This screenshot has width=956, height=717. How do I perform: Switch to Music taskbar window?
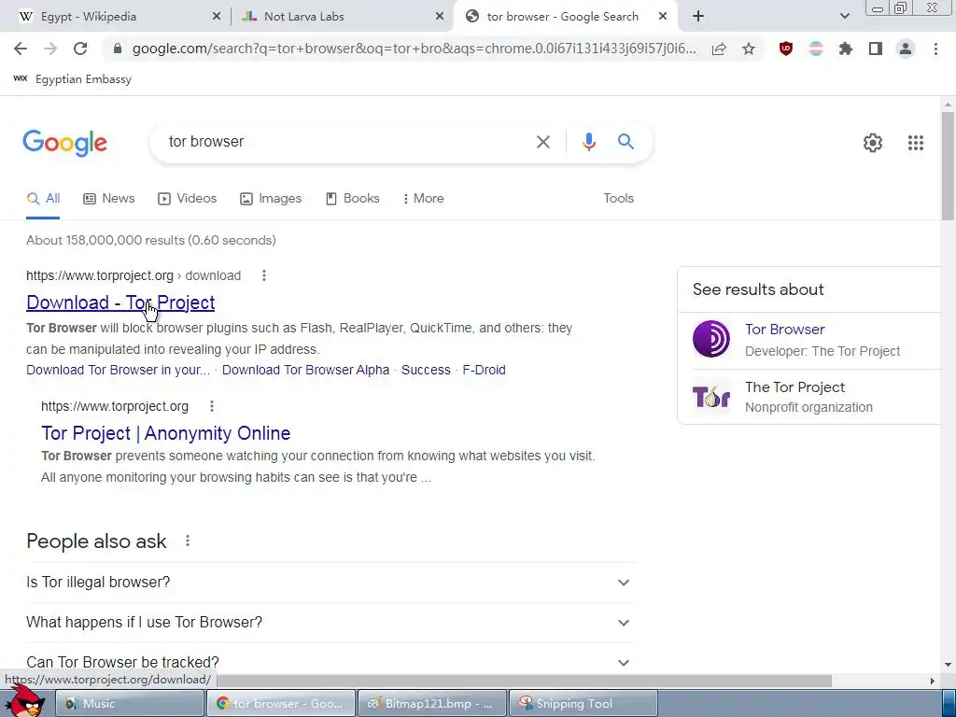click(x=130, y=704)
